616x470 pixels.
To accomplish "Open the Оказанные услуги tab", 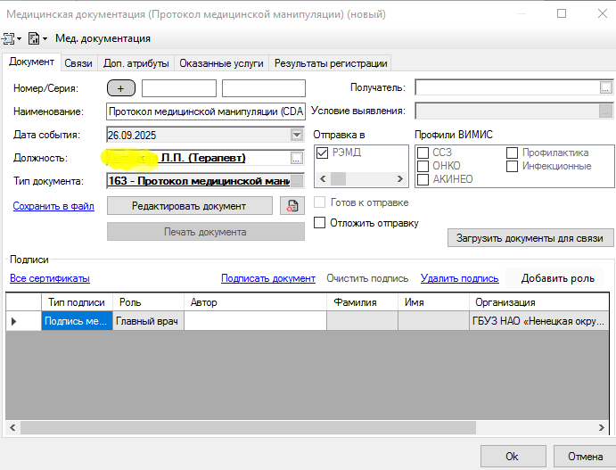I will pos(221,63).
